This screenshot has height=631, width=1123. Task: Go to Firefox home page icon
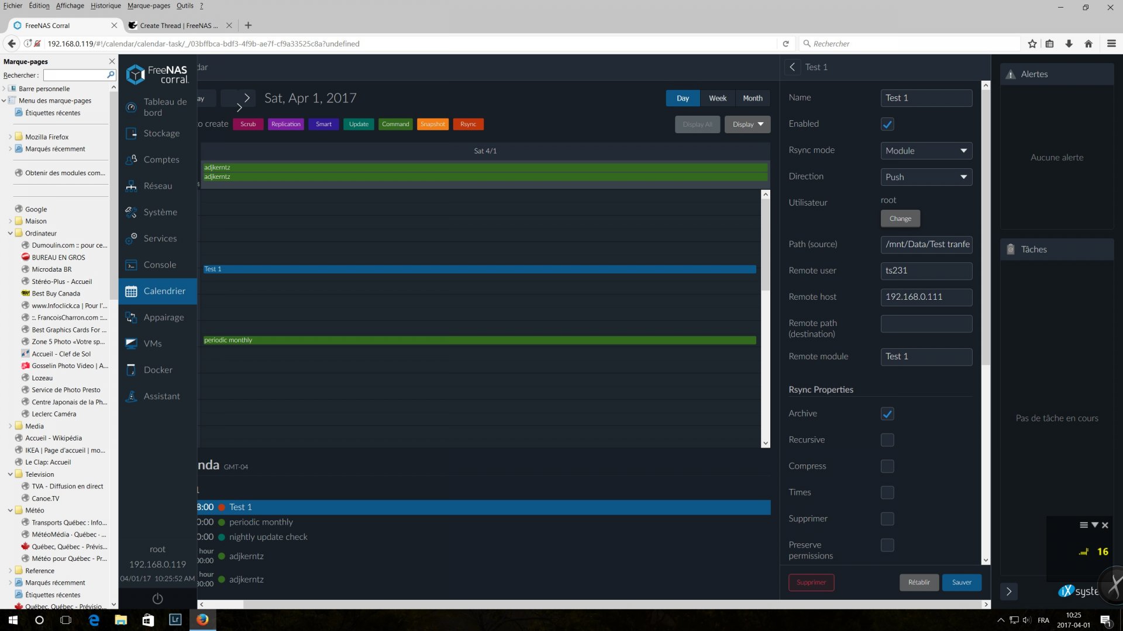(1088, 44)
